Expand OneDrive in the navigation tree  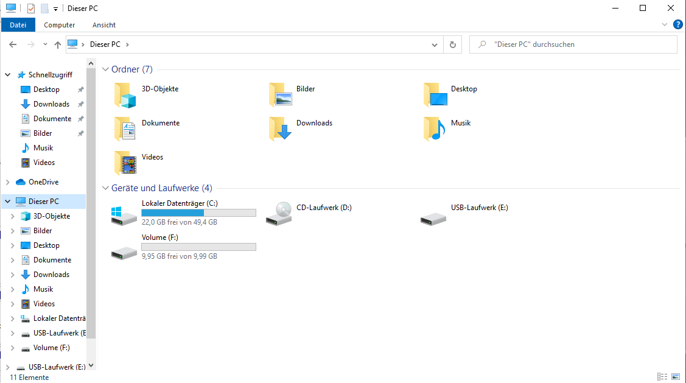tap(8, 182)
